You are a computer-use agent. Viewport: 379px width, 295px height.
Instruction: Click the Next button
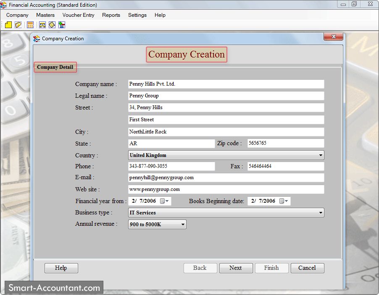(x=236, y=268)
